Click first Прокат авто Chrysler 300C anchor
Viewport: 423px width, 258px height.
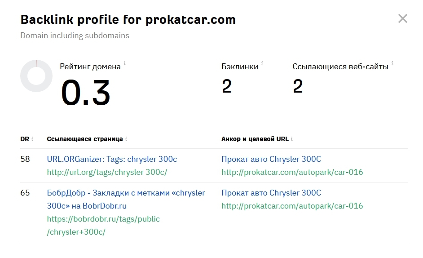[x=271, y=159]
